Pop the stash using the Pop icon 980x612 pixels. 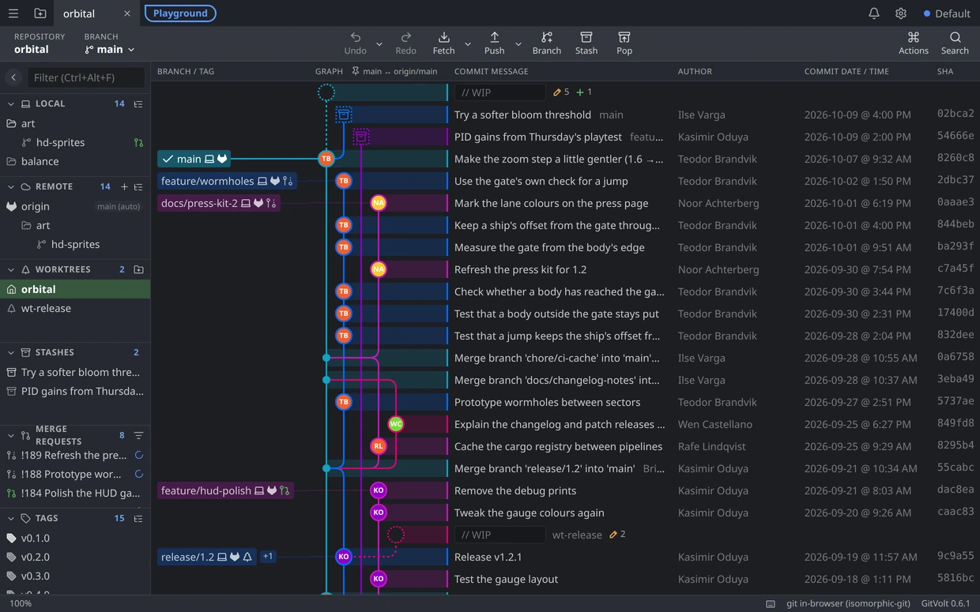point(624,37)
